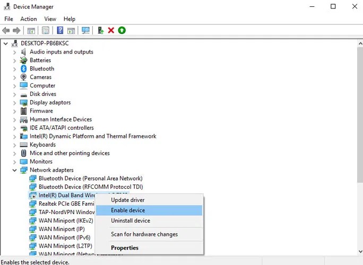
Task: Click the vertical scrollbar thumb
Action: (360, 114)
